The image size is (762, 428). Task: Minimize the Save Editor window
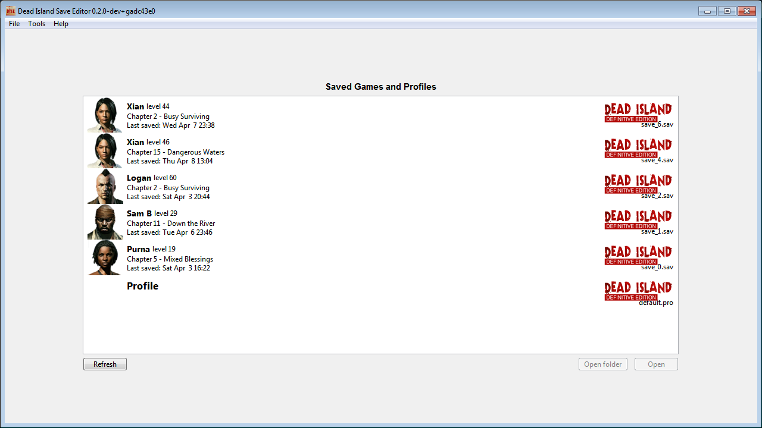(707, 11)
